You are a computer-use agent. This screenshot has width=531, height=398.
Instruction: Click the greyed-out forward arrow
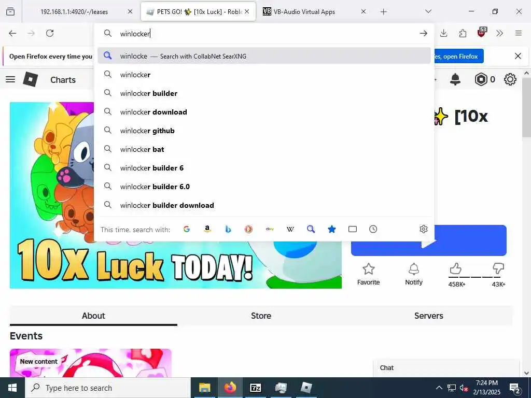coord(31,33)
